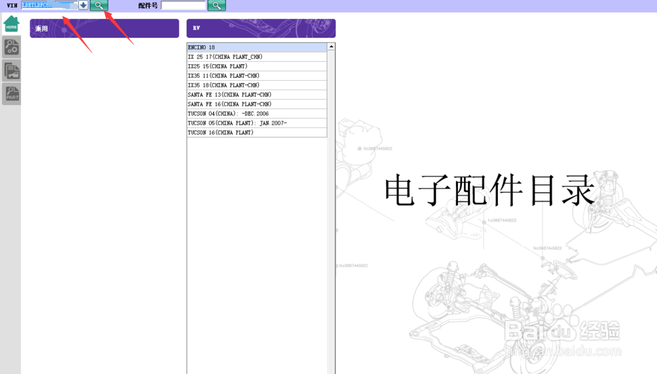
Task: Select IX 25 17(CHINA PLANT_CHN)
Action: point(257,57)
